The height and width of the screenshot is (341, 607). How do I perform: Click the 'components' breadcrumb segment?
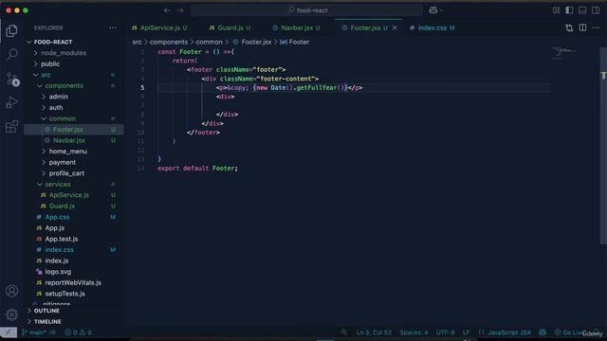point(169,42)
